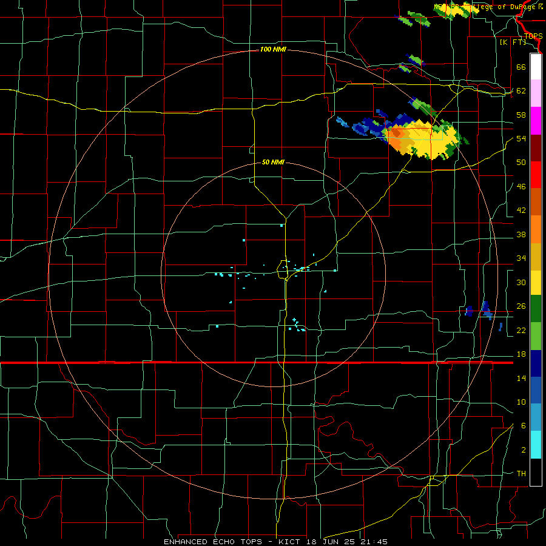
Task: Click the legend value 46
Action: point(521,187)
